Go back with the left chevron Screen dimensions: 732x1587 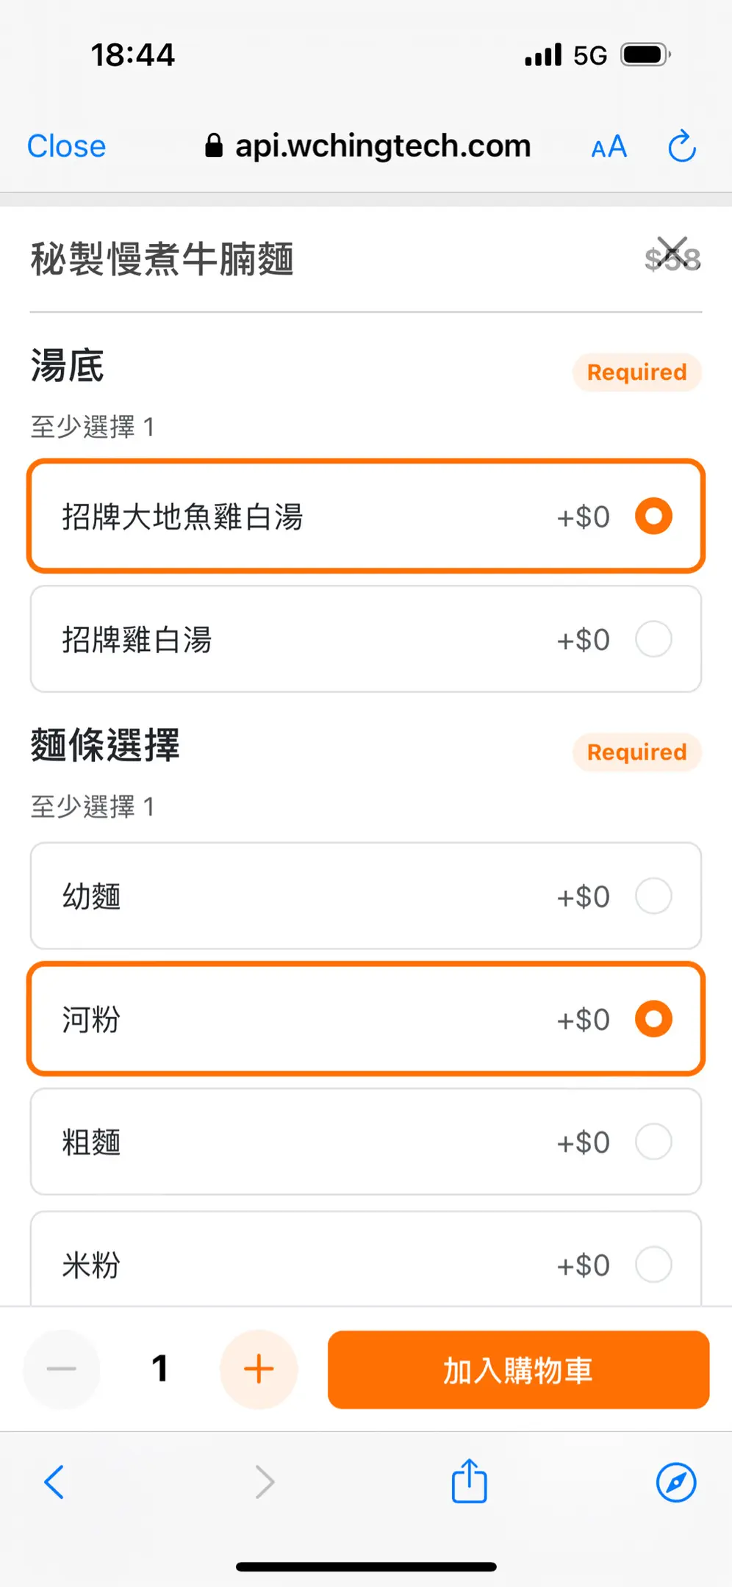pos(54,1482)
